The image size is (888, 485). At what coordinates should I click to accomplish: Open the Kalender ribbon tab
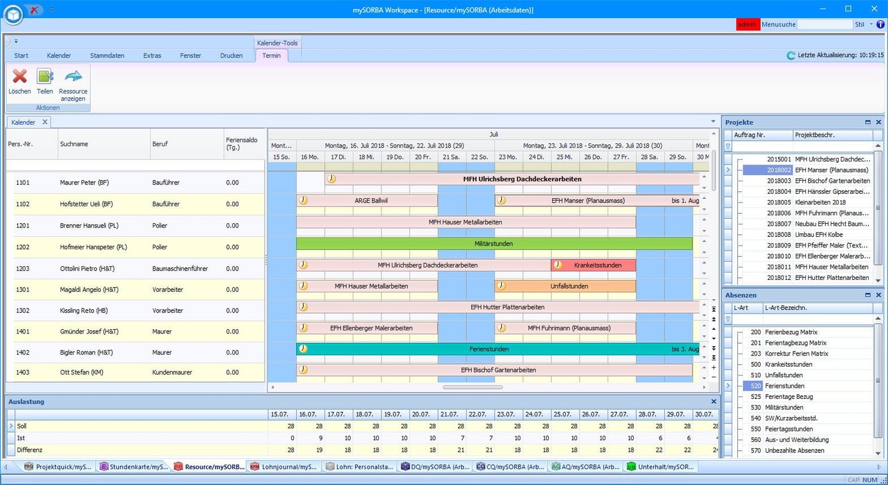[59, 55]
